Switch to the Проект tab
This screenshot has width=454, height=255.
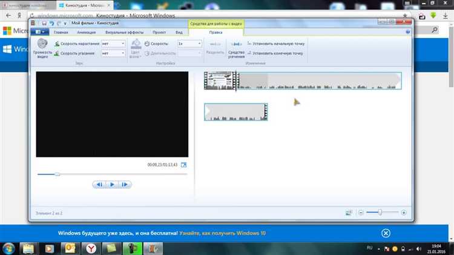[159, 32]
